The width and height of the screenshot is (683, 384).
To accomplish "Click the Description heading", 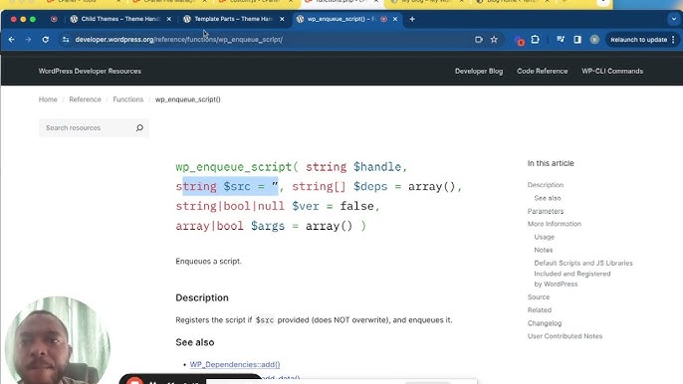I will [x=202, y=297].
